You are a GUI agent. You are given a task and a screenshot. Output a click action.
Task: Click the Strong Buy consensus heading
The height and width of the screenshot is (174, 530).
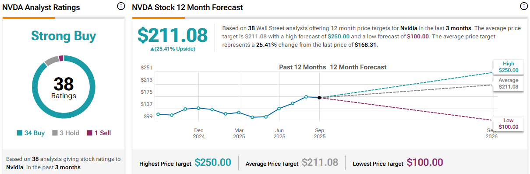64,36
